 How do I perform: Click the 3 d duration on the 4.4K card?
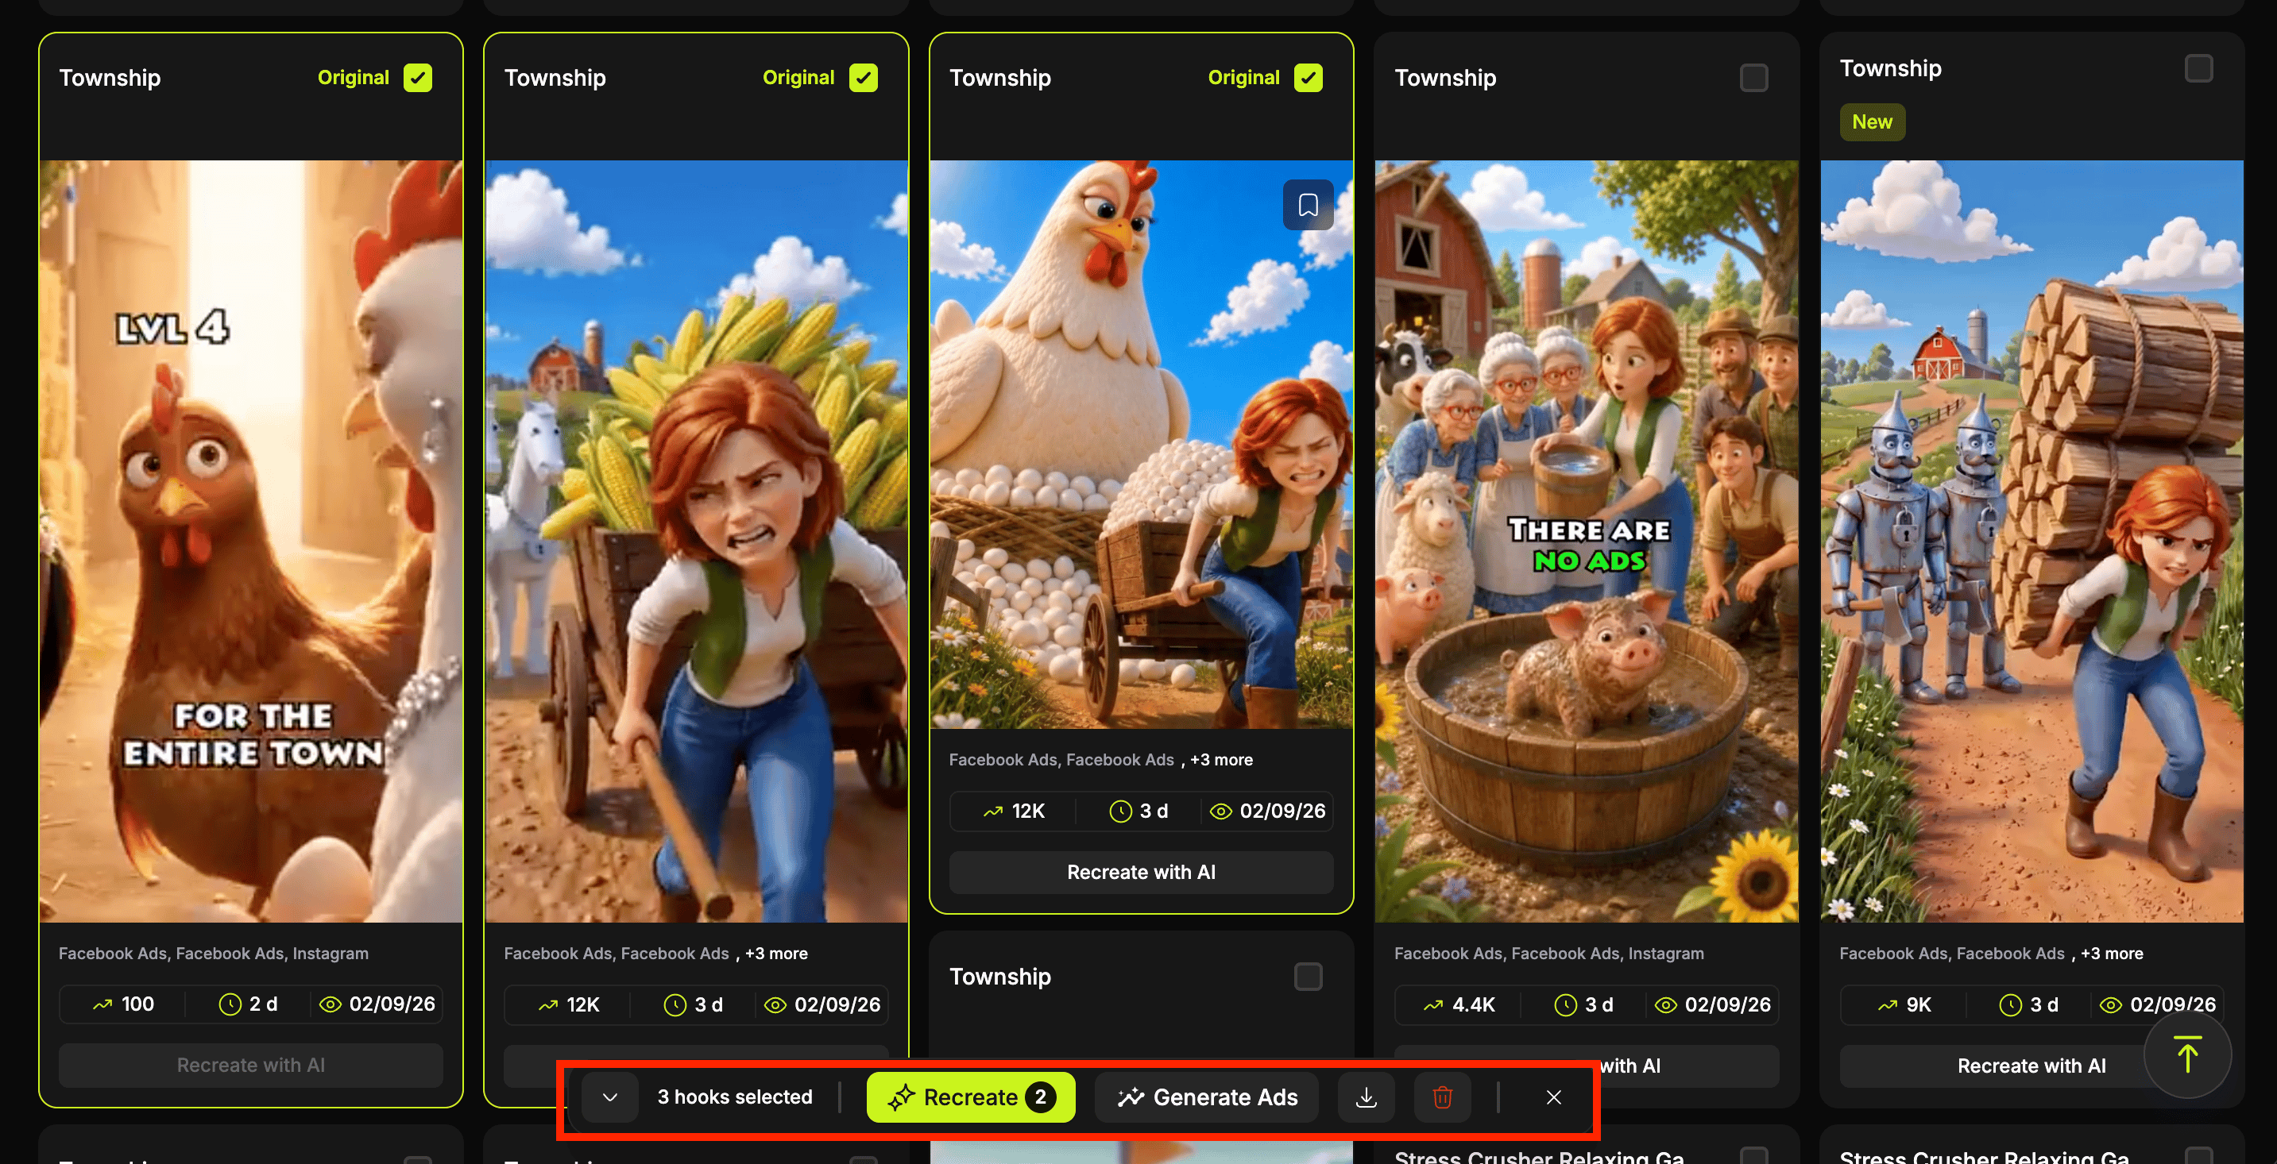click(1599, 1005)
